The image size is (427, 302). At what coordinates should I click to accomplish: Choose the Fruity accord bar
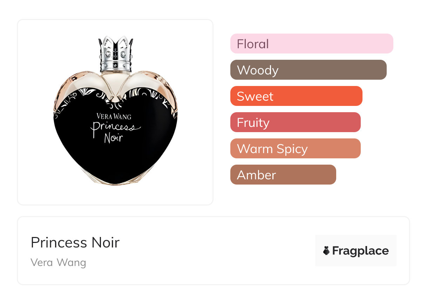(295, 122)
